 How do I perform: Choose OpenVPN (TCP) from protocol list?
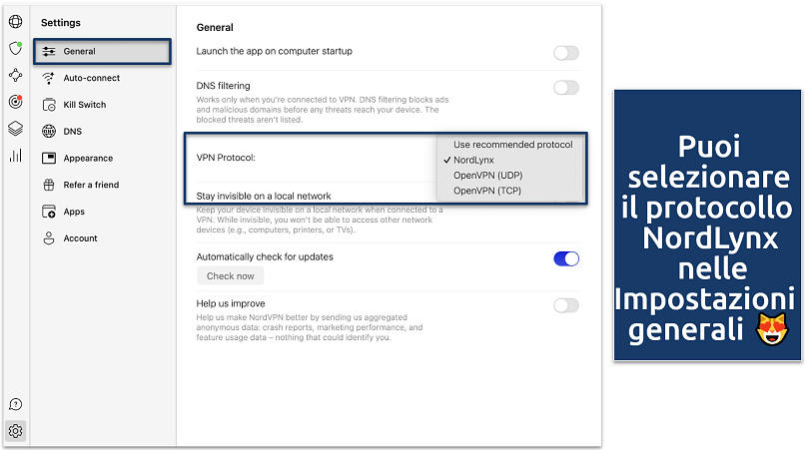point(489,190)
